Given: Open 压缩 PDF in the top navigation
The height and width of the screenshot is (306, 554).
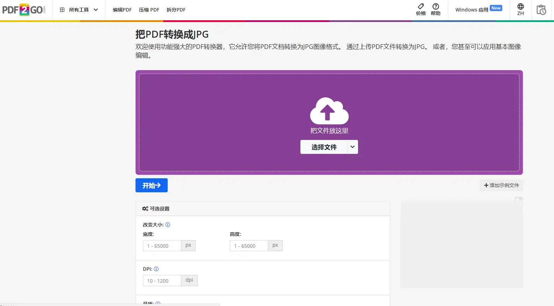Looking at the screenshot, I should [x=149, y=10].
